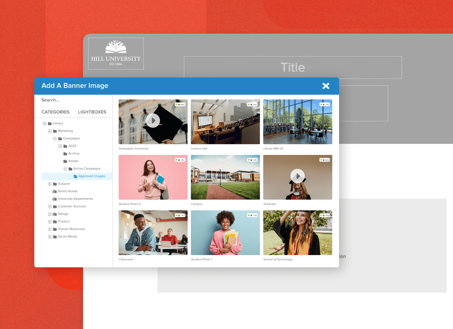The height and width of the screenshot is (329, 453).
Task: Click the Title placeholder in background template
Action: tap(293, 68)
